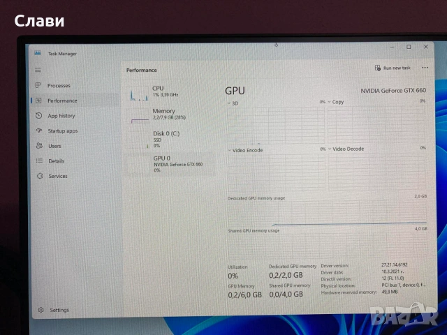
Task: Select the Memory performance entry
Action: click(x=170, y=116)
